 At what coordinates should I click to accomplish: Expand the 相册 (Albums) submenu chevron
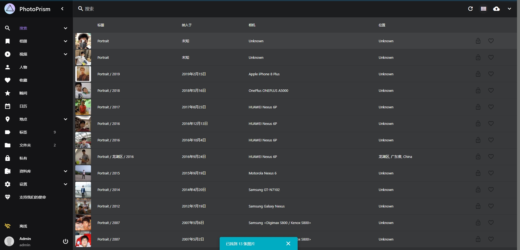click(65, 41)
